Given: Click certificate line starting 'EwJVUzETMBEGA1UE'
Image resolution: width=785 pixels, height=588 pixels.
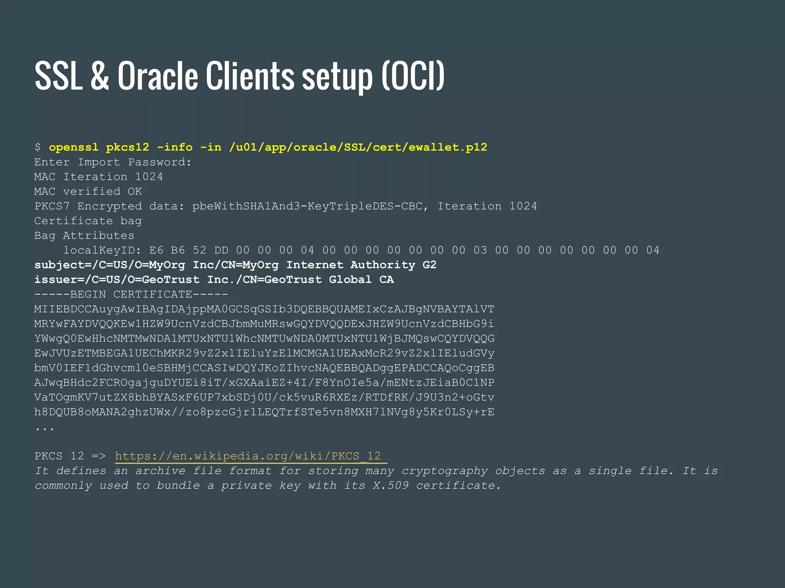Looking at the screenshot, I should 264,353.
